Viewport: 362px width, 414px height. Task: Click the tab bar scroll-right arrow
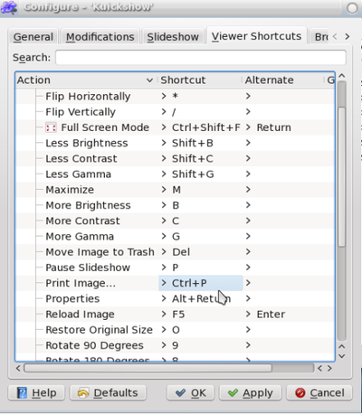(348, 37)
